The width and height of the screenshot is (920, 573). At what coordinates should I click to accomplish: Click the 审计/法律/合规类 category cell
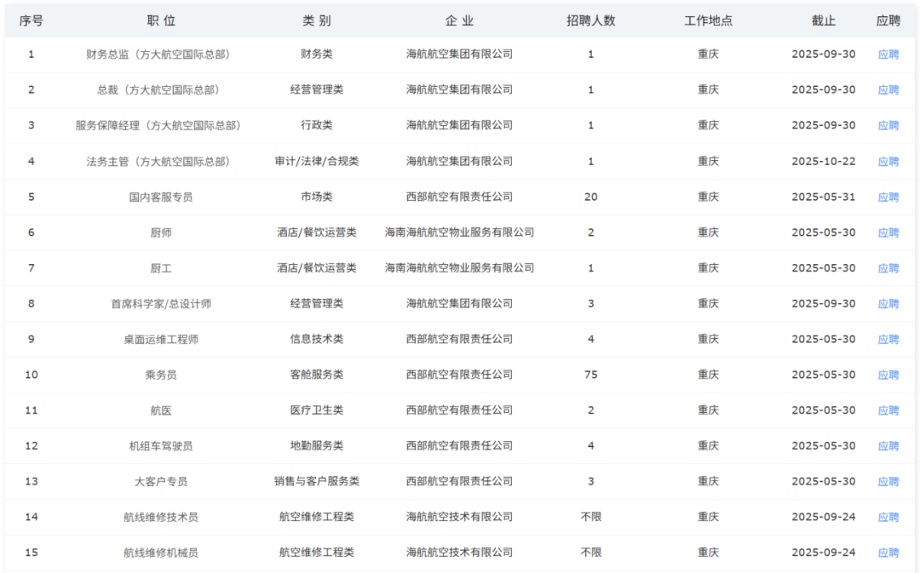click(x=316, y=161)
